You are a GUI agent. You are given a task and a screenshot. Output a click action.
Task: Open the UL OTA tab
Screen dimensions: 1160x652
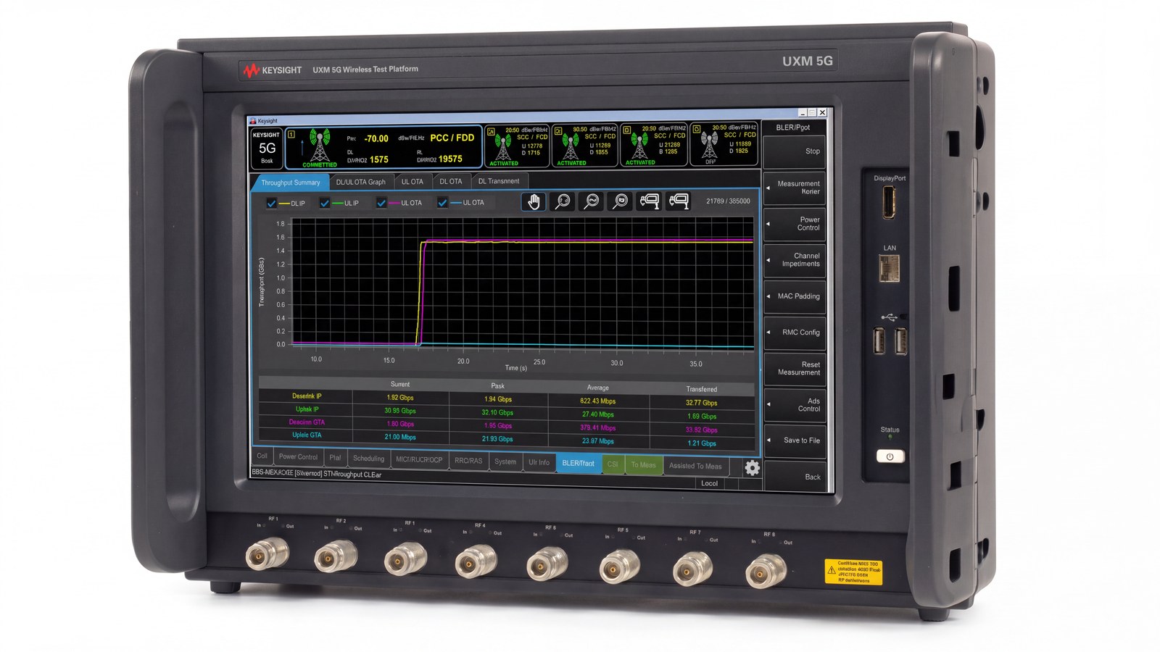(413, 182)
